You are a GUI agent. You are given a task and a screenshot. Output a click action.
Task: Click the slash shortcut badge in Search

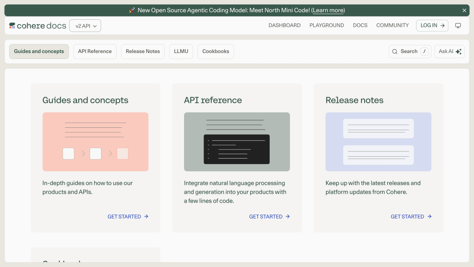[x=424, y=51]
